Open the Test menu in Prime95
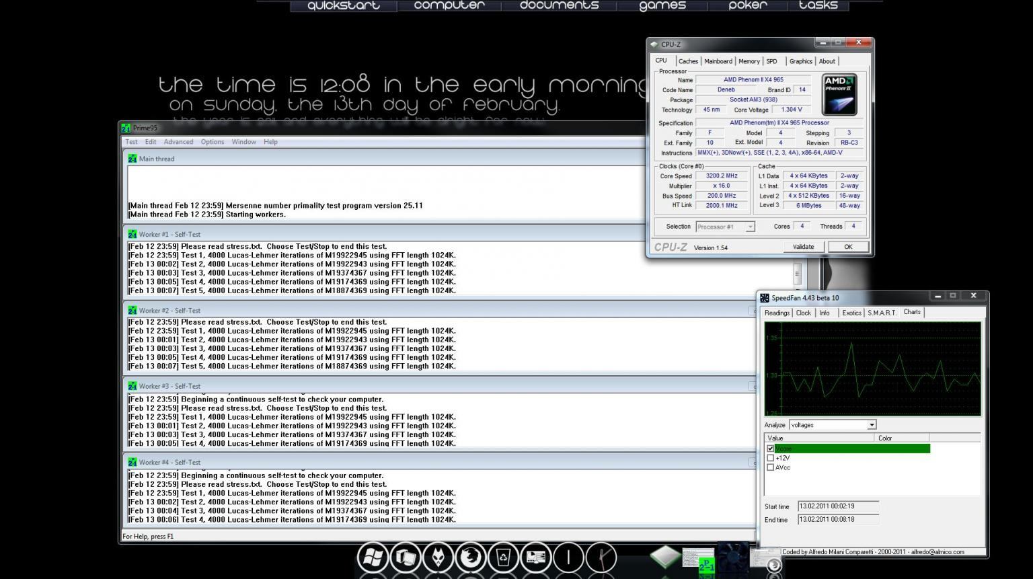 click(x=132, y=142)
